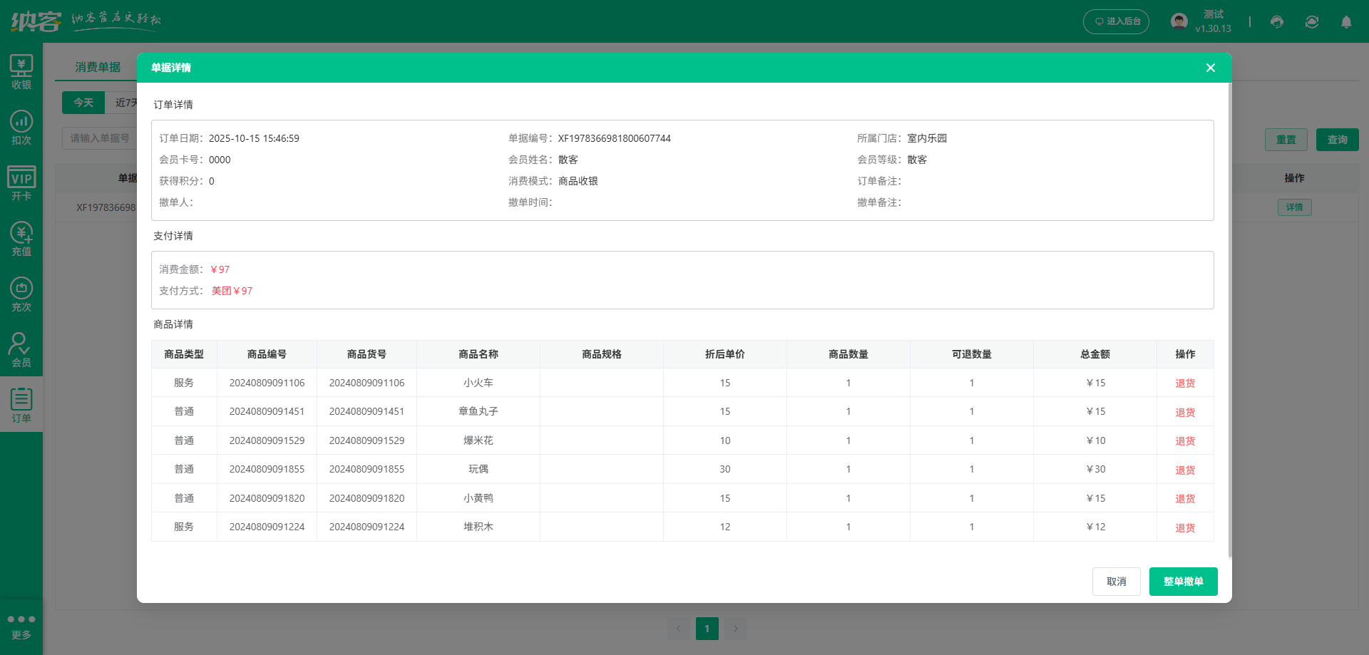Click the next page arrow in pagination
This screenshot has height=655, width=1369.
(735, 628)
